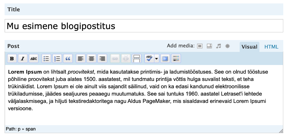This screenshot has height=138, width=286.
Task: Toggle italic formatting
Action: 23,59
